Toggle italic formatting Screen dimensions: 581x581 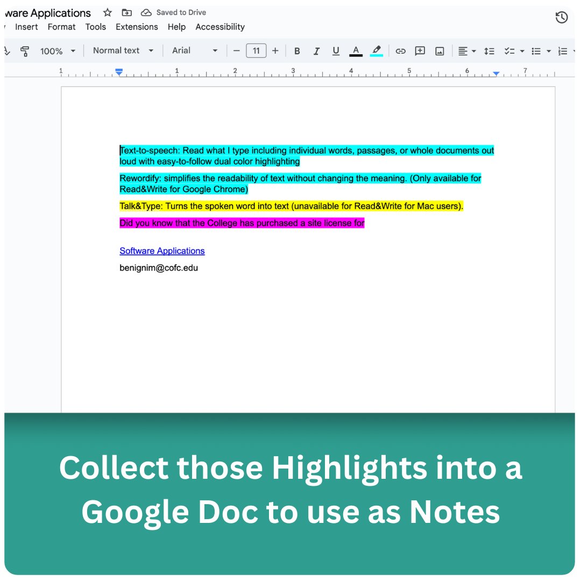[x=316, y=51]
